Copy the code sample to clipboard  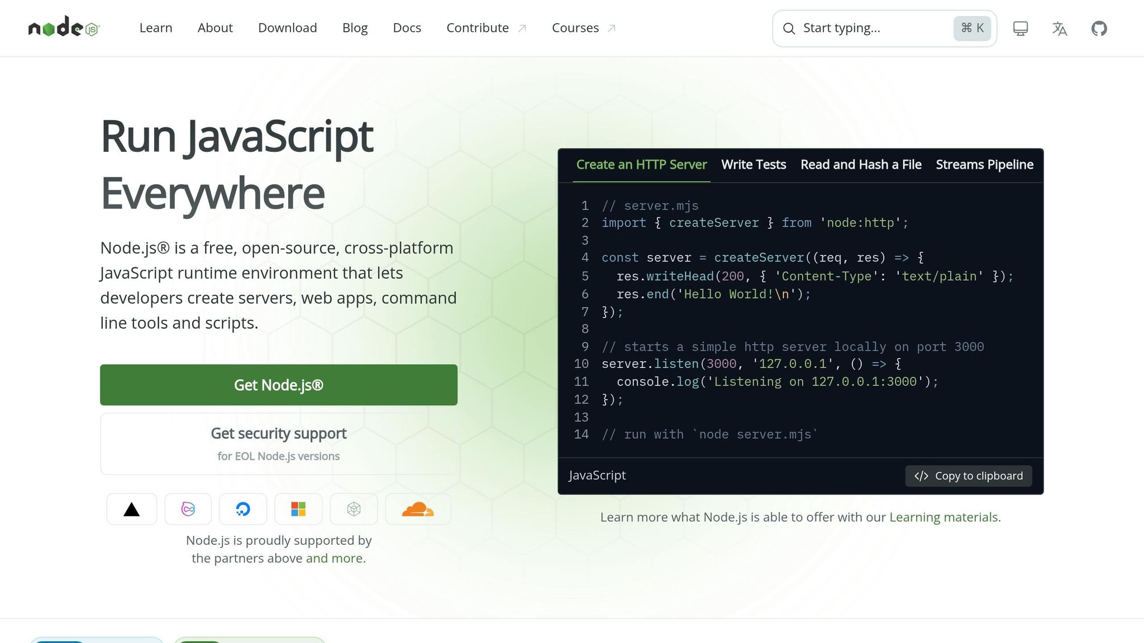[x=968, y=476]
